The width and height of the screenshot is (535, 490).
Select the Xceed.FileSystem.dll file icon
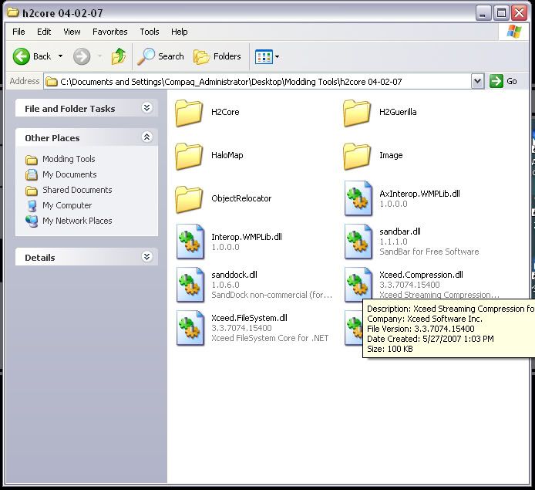click(190, 328)
